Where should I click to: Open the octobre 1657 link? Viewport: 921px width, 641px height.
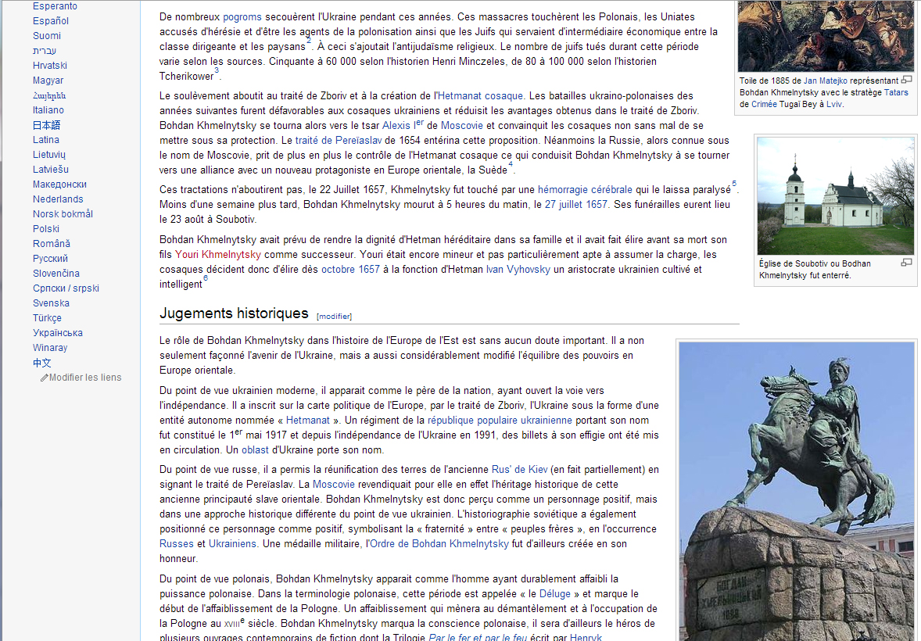tap(350, 270)
